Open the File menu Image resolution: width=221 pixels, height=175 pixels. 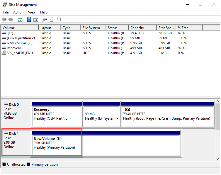pos(6,12)
